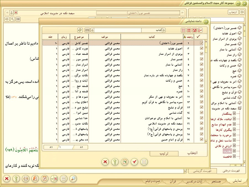Click the four hollow circles icon
This screenshot has height=187, width=249.
(183, 30)
